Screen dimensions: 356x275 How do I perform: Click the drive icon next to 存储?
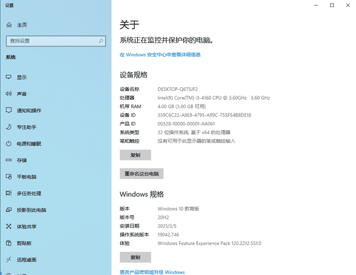click(x=9, y=160)
